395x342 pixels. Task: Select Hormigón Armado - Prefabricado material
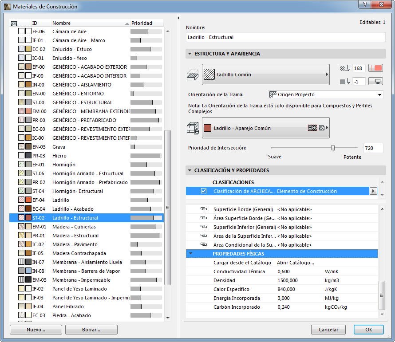coord(87,182)
